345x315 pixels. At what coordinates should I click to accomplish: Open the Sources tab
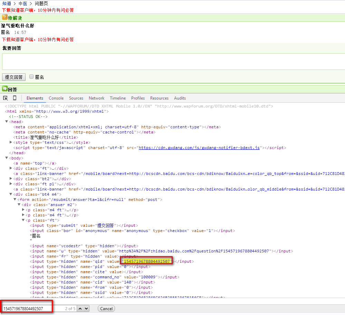76,98
